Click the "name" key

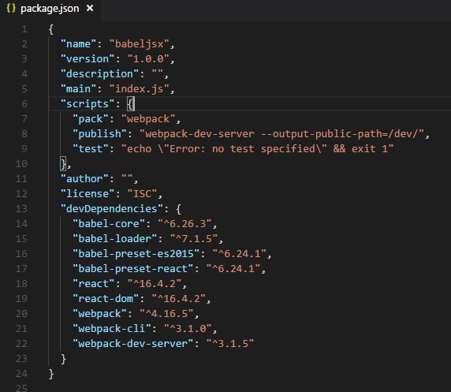coord(78,44)
